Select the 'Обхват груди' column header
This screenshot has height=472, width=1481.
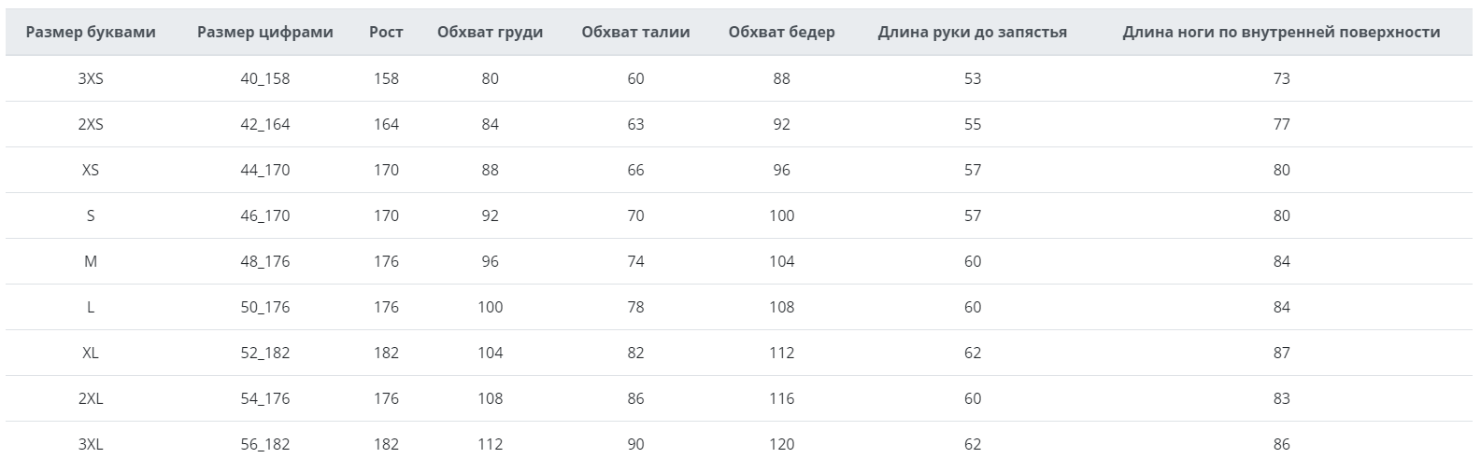click(490, 32)
